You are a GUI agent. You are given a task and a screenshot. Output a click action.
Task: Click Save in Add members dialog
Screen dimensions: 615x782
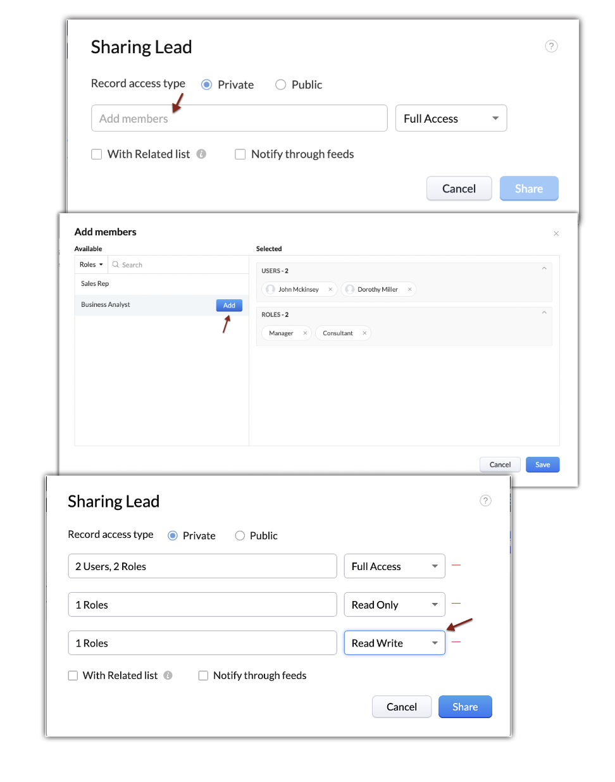[542, 464]
